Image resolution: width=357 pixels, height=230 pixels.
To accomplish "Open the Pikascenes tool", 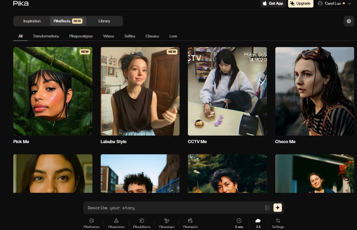I will point(116,221).
